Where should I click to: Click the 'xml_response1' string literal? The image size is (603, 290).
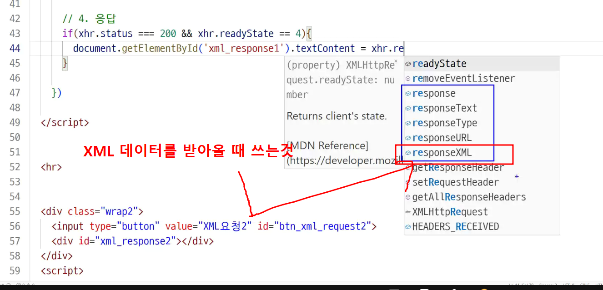coord(244,48)
